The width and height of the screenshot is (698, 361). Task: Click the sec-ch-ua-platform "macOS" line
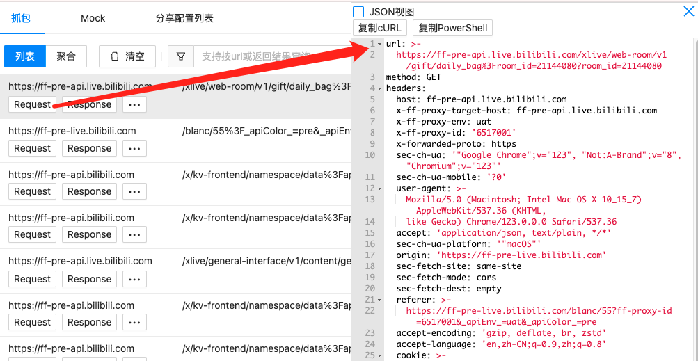pyautogui.click(x=469, y=244)
